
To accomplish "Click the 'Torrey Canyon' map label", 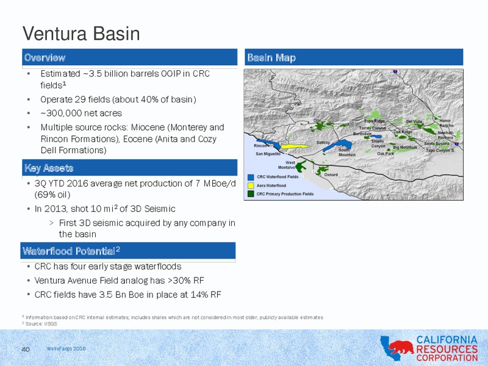I will (x=372, y=128).
